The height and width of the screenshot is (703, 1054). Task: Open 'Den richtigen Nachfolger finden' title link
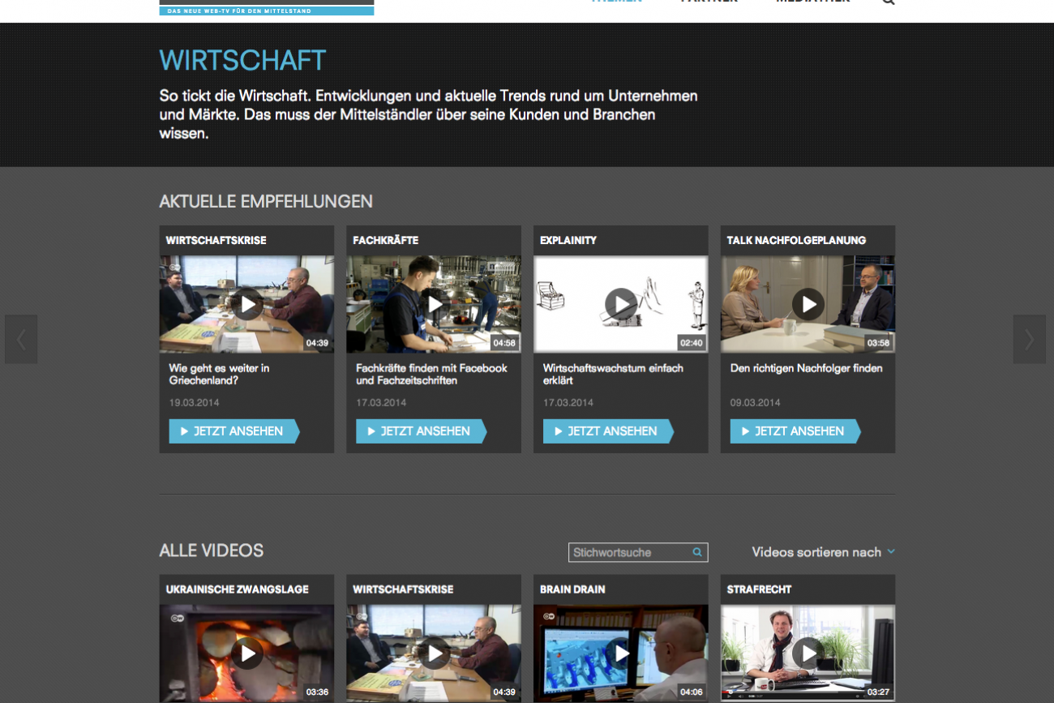(806, 368)
